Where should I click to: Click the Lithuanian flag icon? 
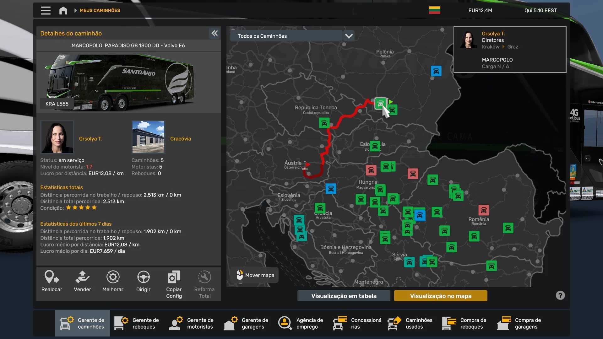click(434, 10)
